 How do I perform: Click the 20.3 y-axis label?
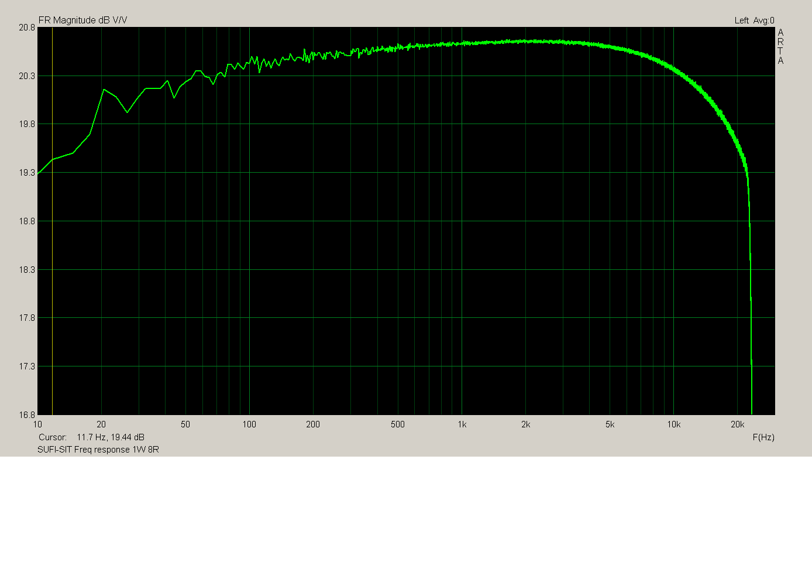click(x=27, y=76)
